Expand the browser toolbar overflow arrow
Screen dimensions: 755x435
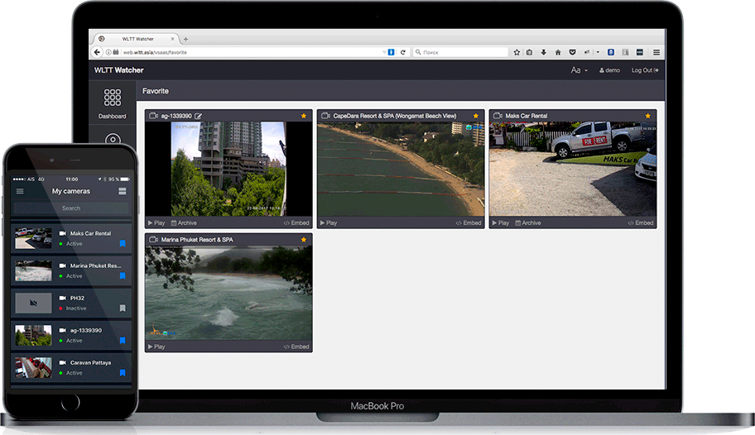click(x=598, y=52)
